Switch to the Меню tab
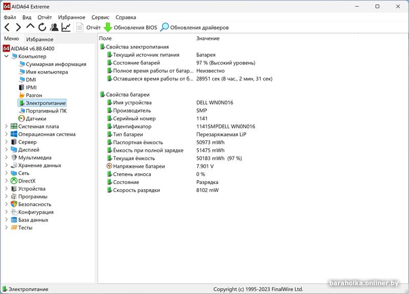Viewport: 409px width, 294px height. pyautogui.click(x=11, y=39)
